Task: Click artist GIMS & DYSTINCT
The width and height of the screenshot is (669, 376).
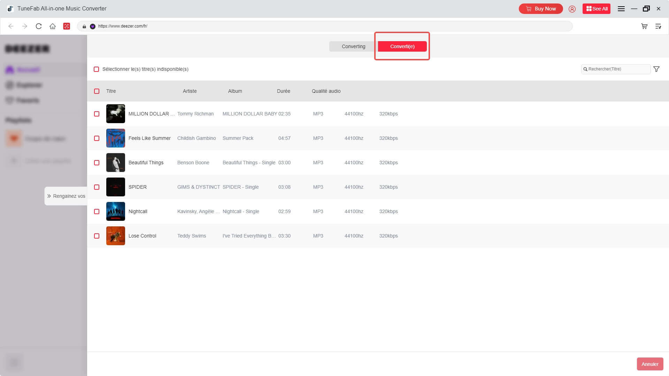Action: [199, 187]
